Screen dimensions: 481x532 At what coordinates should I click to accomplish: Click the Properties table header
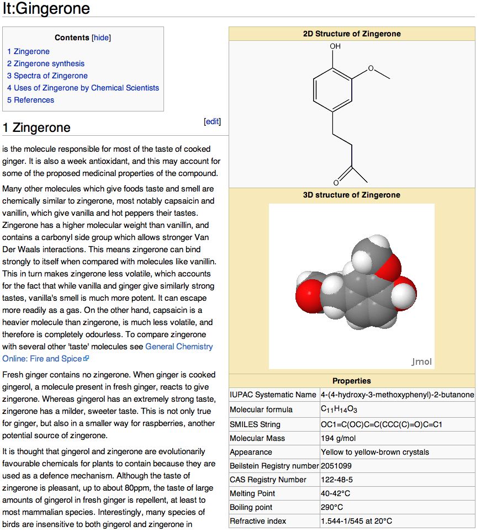click(352, 381)
